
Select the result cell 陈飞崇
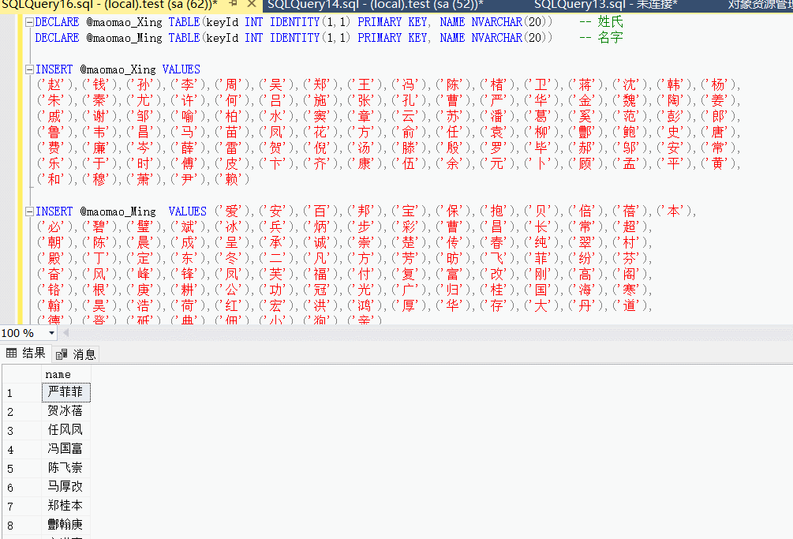point(65,468)
